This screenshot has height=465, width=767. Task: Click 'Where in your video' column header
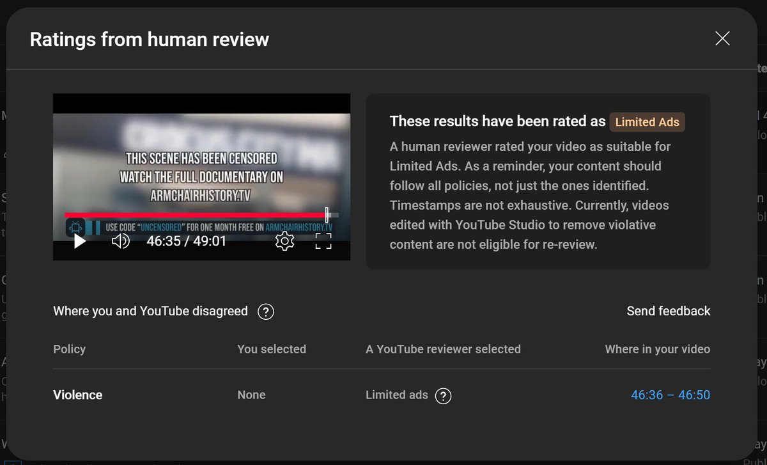coord(658,349)
